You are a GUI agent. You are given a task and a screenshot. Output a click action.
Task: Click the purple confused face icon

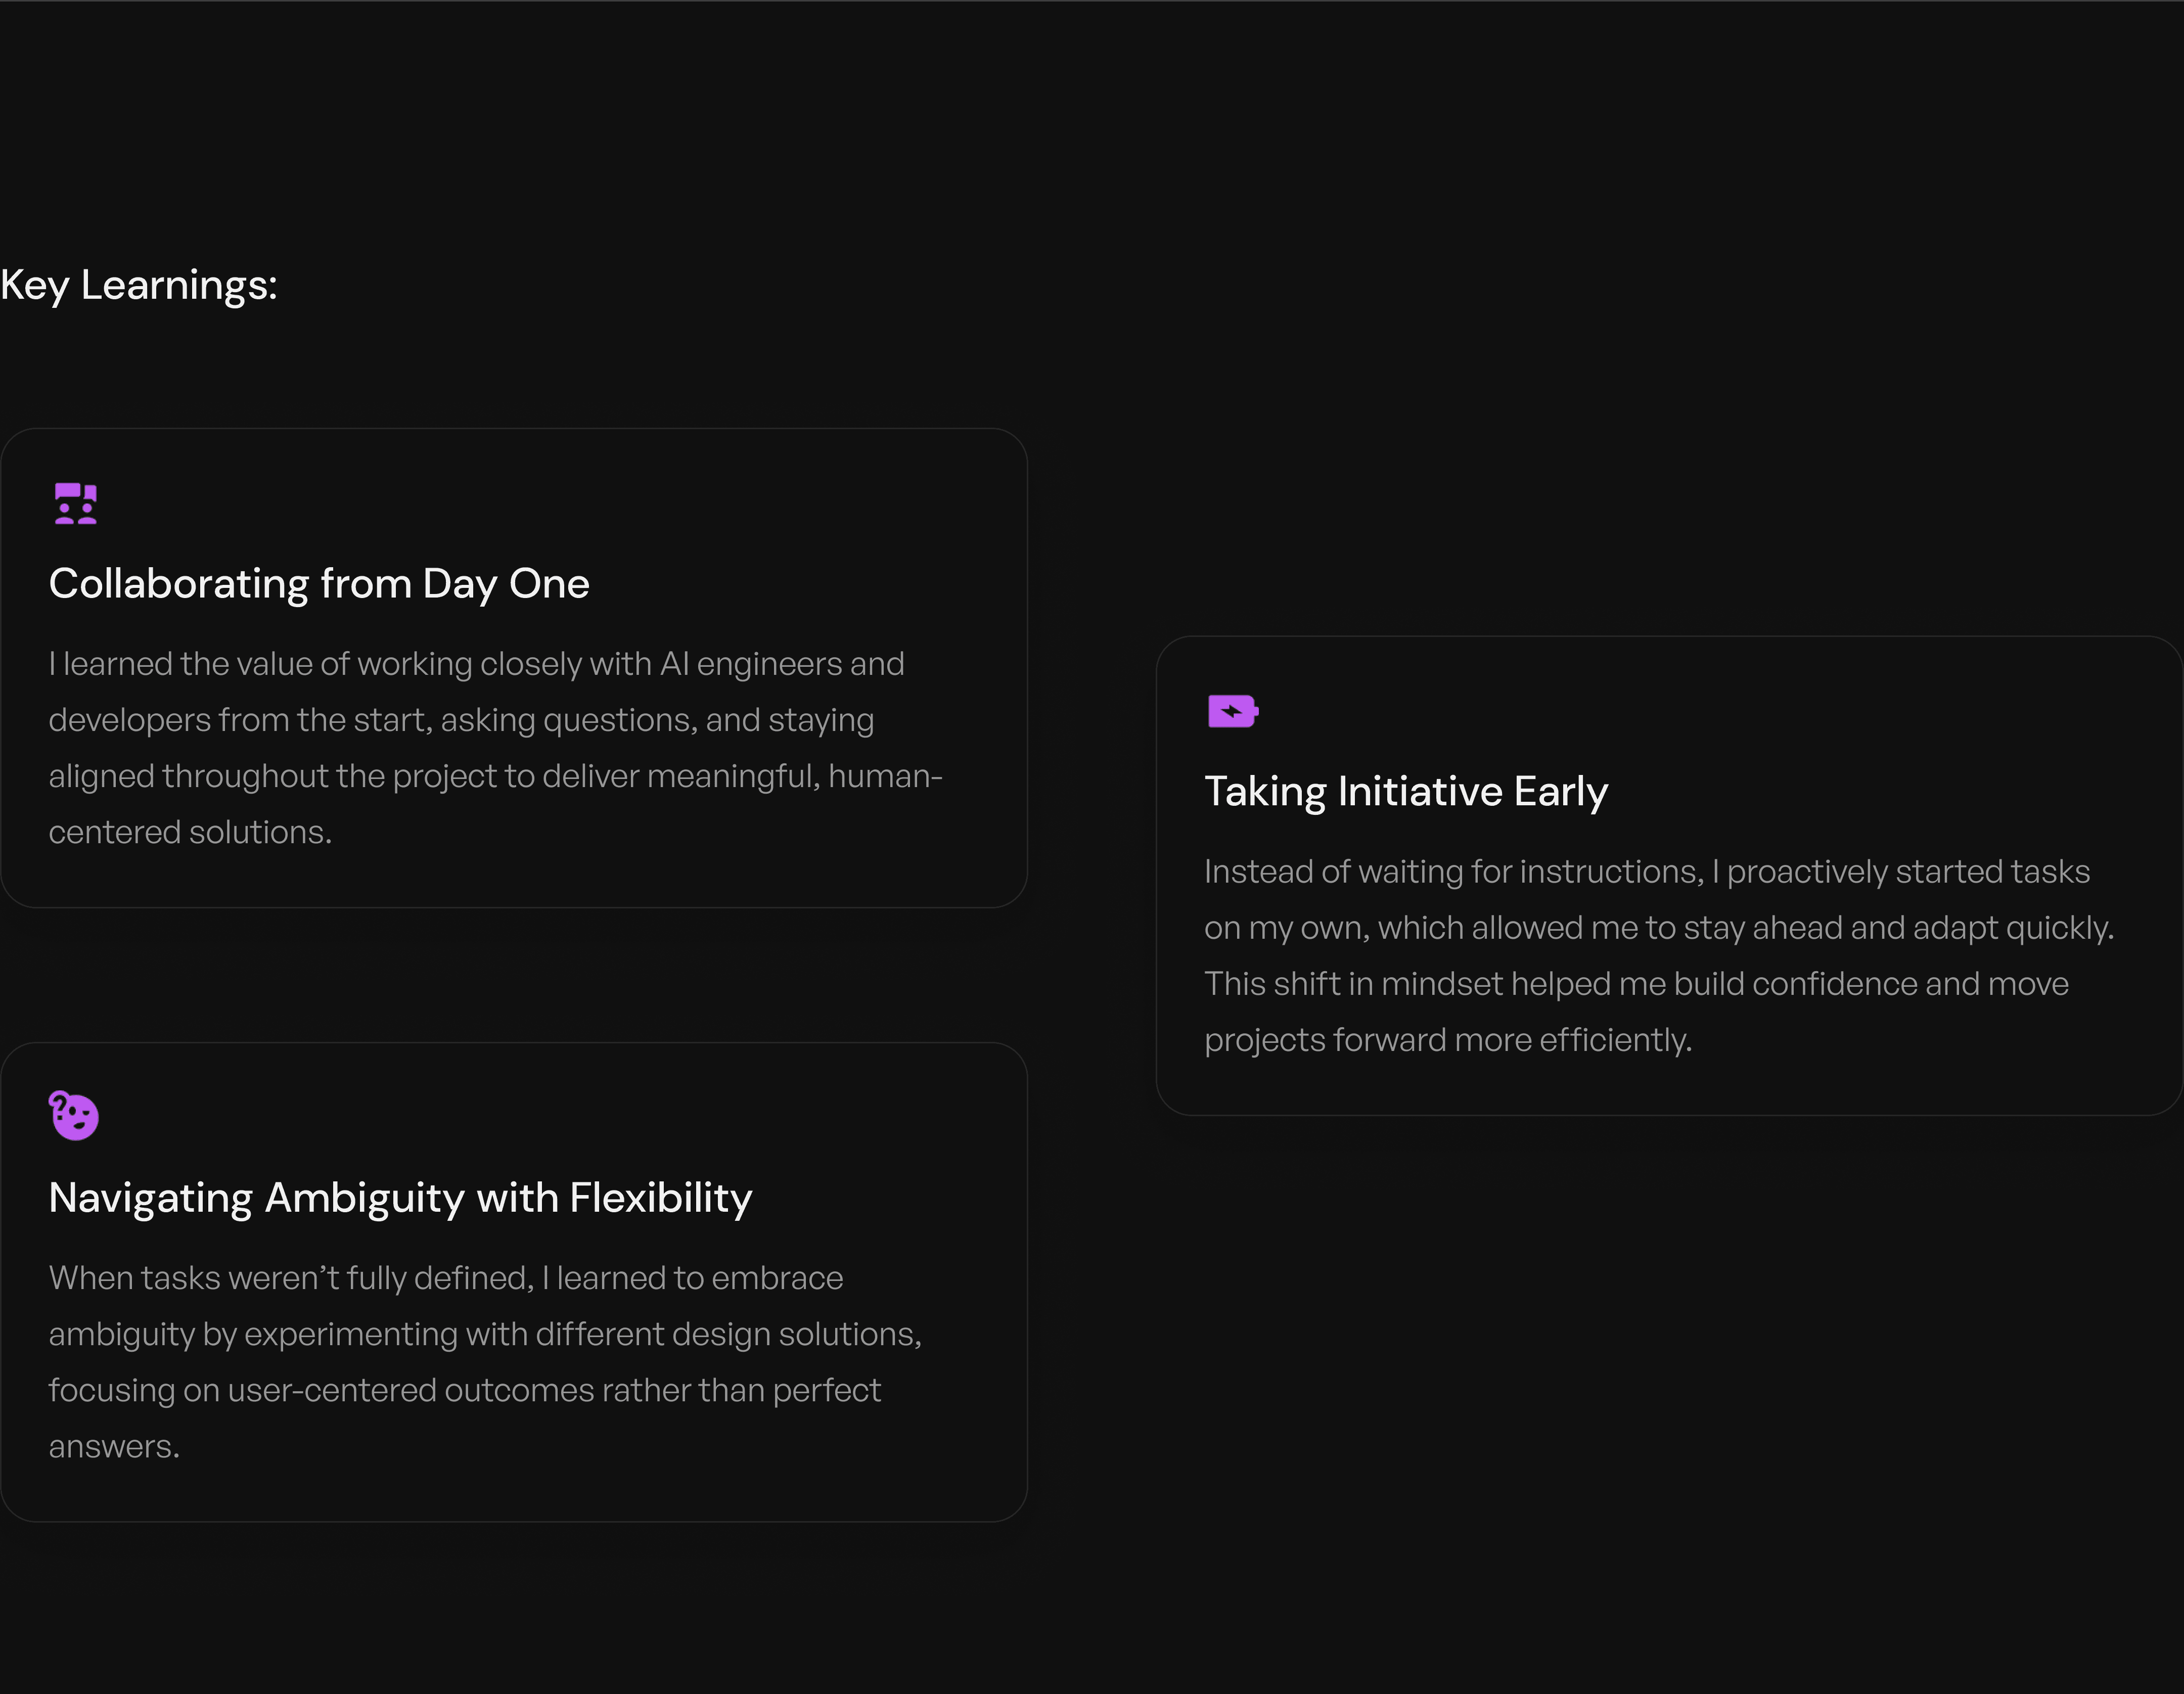tap(74, 1115)
